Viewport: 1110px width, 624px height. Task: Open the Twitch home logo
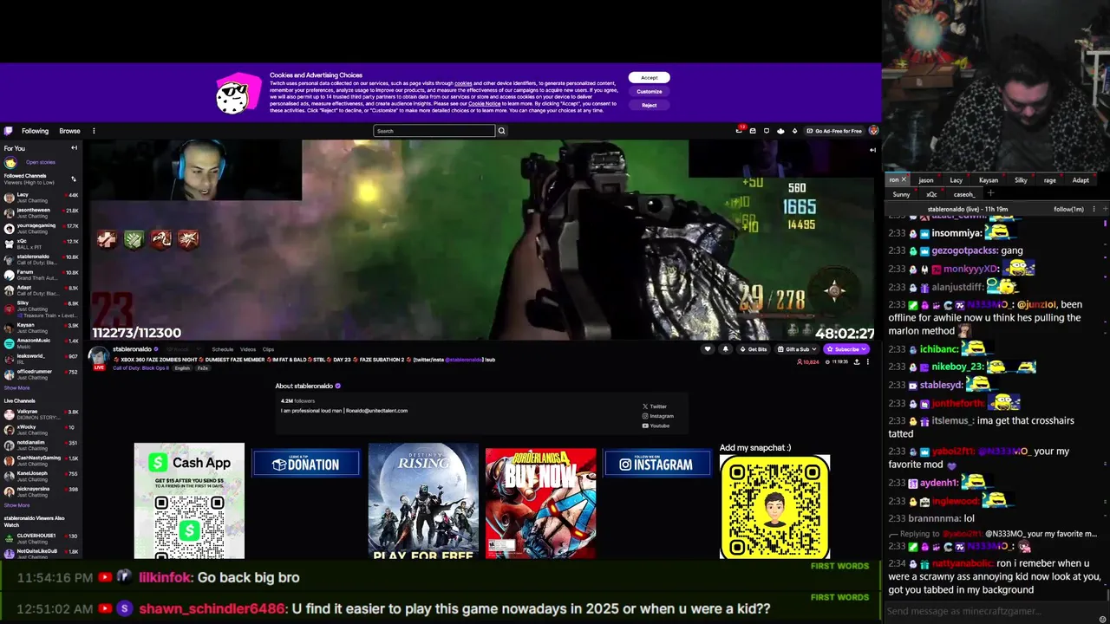point(8,131)
